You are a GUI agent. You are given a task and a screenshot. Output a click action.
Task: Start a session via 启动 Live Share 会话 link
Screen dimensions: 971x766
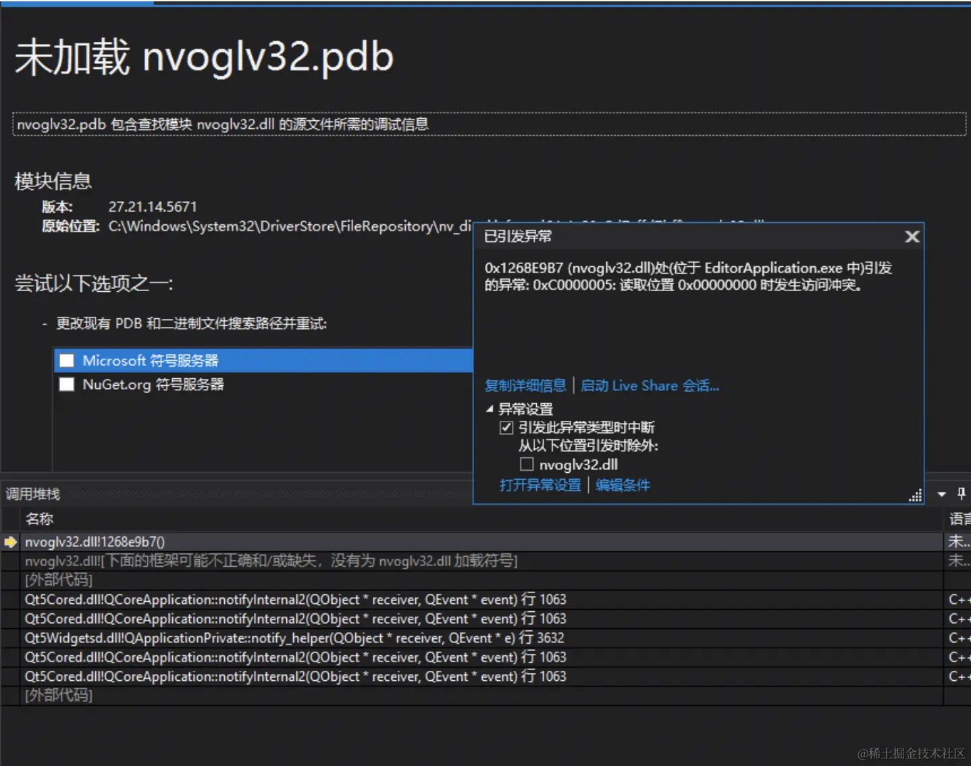coord(650,386)
